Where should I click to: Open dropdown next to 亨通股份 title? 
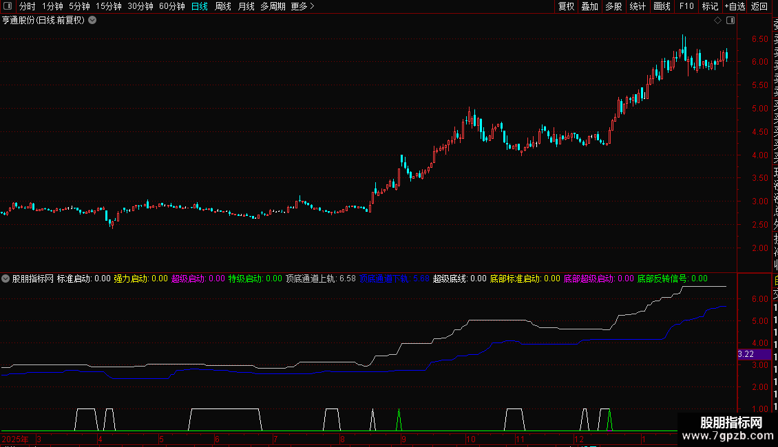92,21
